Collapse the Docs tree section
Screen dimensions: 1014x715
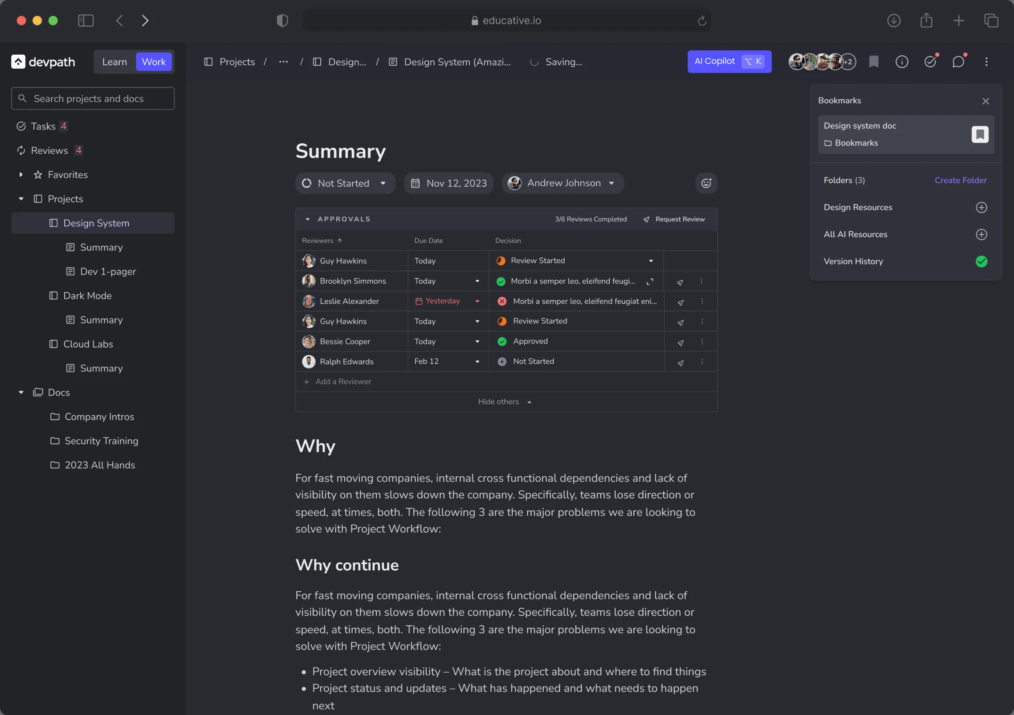coord(21,392)
